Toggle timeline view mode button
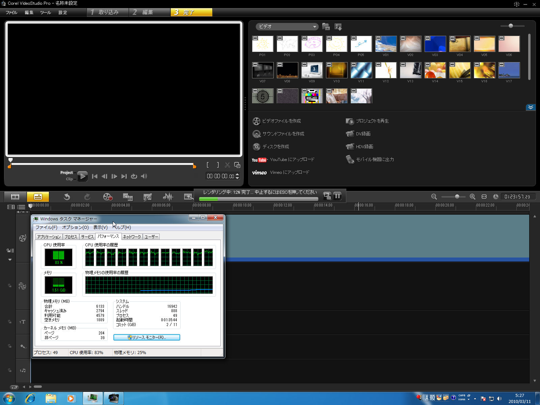 pos(38,197)
